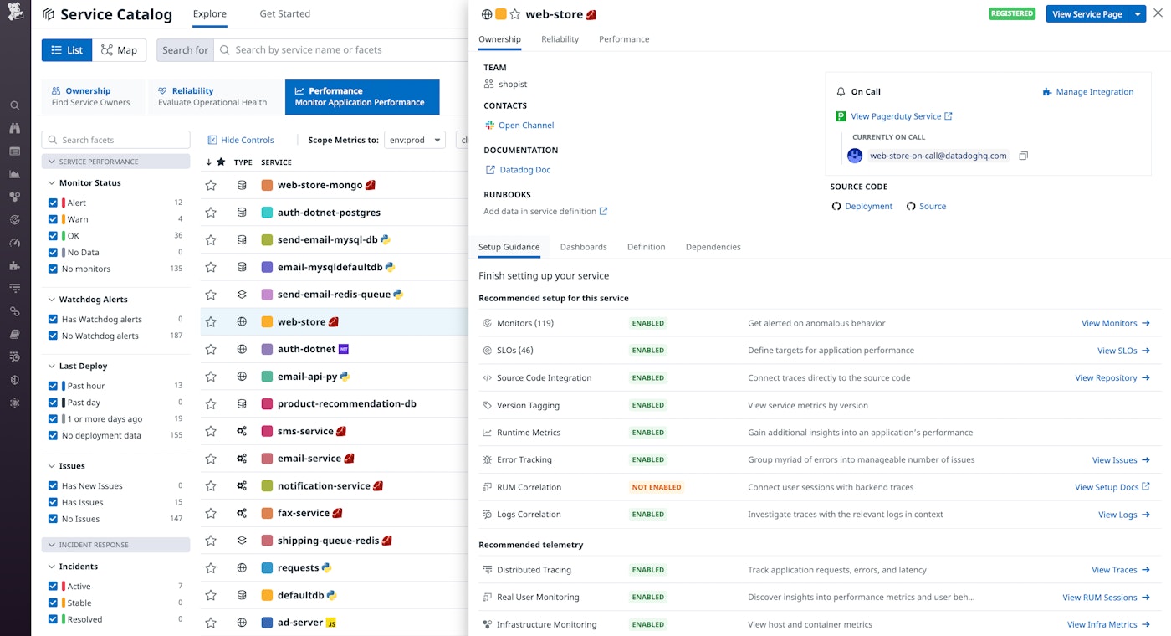Viewport: 1171px width, 636px height.
Task: Click the sort arrow in the table header
Action: pyautogui.click(x=208, y=162)
